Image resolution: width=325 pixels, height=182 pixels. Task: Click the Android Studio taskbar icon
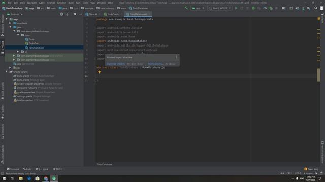(54, 178)
